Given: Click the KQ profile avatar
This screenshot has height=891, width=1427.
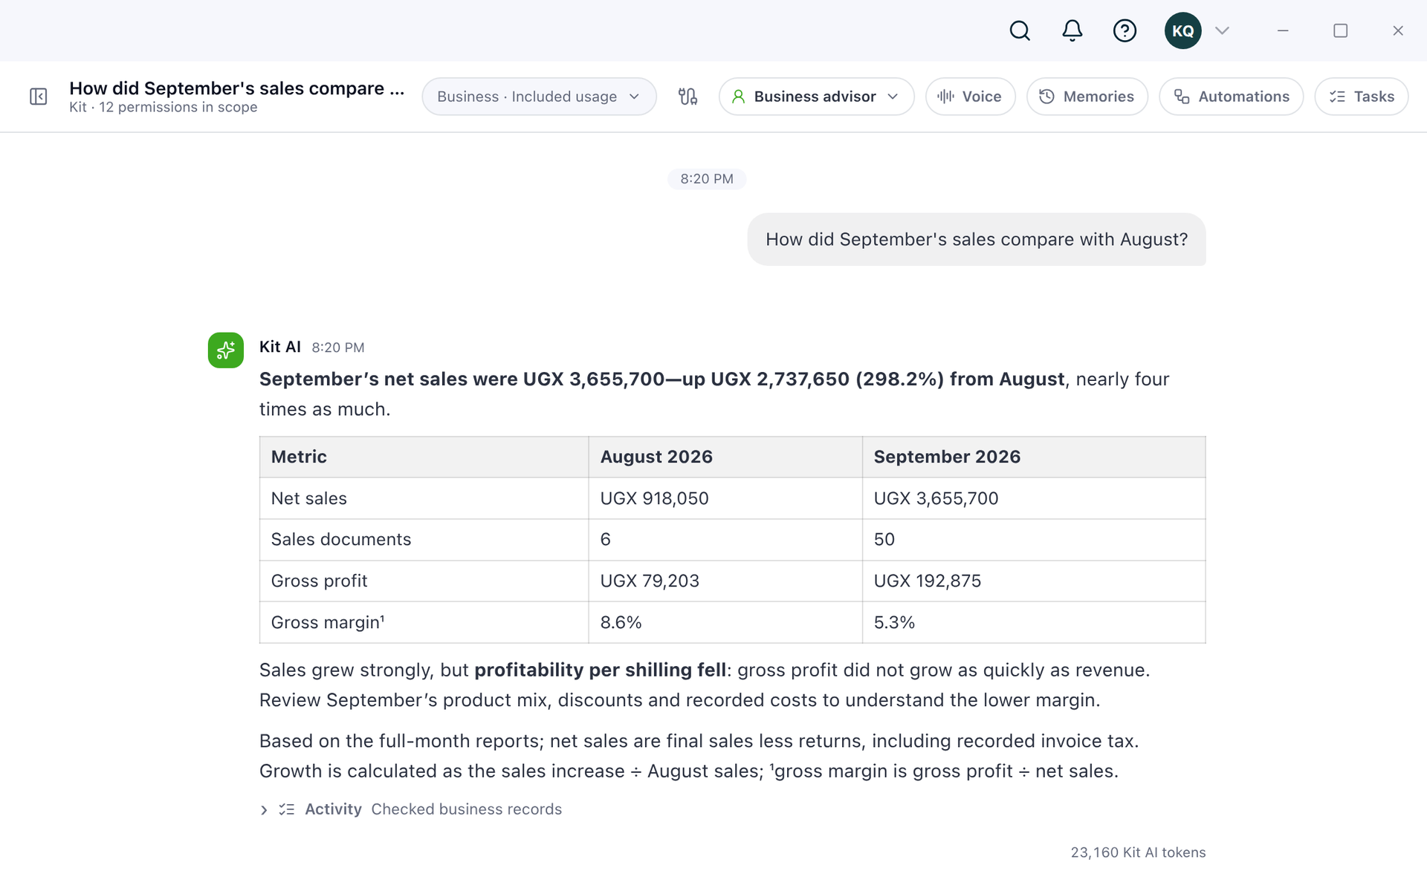Looking at the screenshot, I should coord(1182,30).
